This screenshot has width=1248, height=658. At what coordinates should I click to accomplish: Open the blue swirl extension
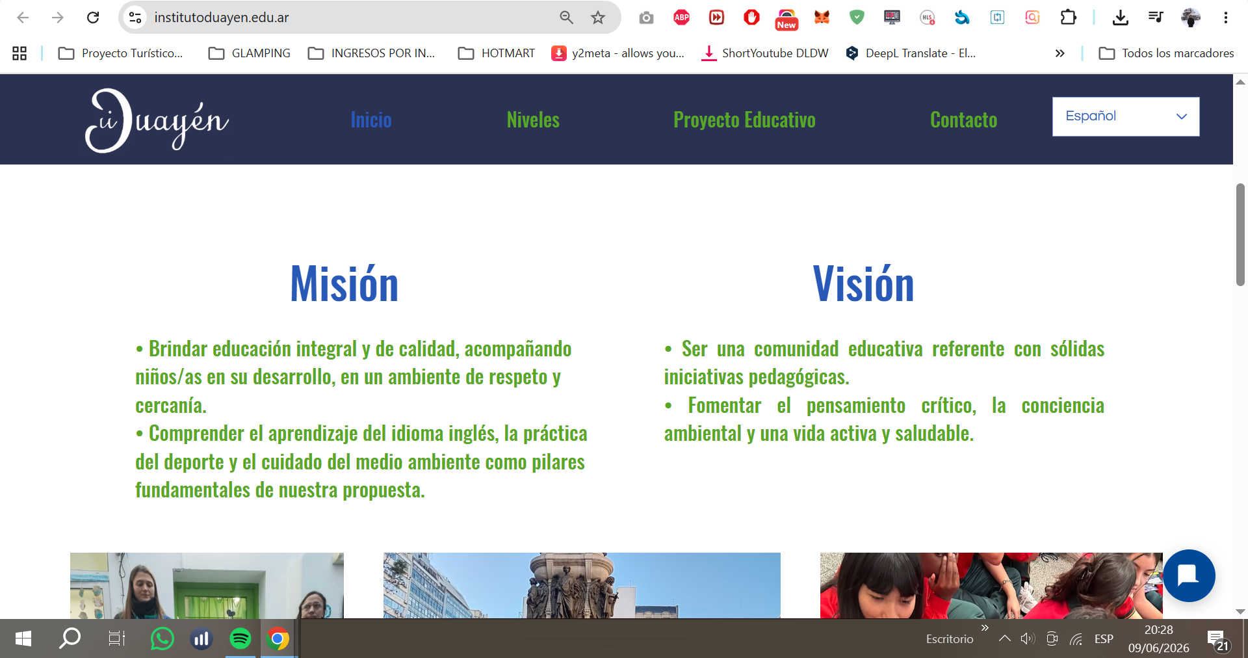pyautogui.click(x=962, y=18)
